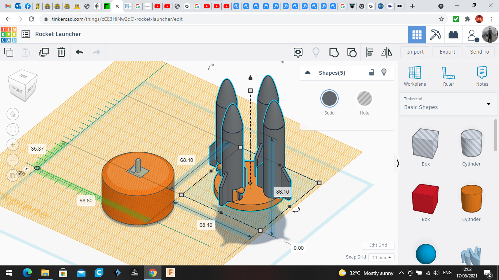The width and height of the screenshot is (499, 280).
Task: Undo the last action
Action: [x=79, y=52]
